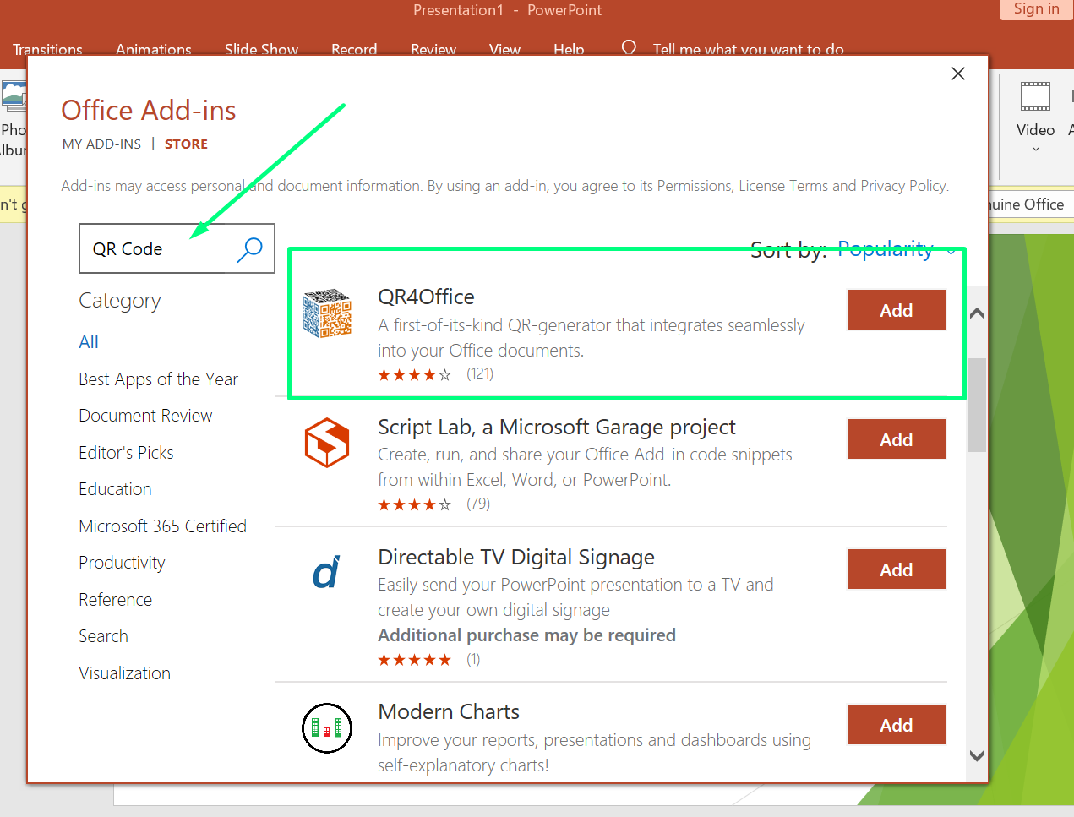Add Directable TV Digital Signage add-in
The height and width of the screenshot is (817, 1074).
coord(896,569)
